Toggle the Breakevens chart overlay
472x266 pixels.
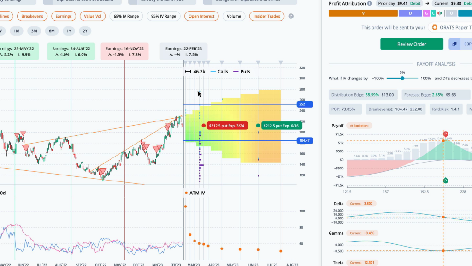(x=32, y=16)
